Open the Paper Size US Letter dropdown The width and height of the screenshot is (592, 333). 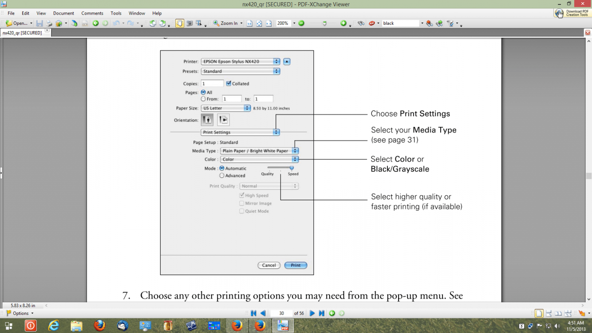tap(226, 108)
